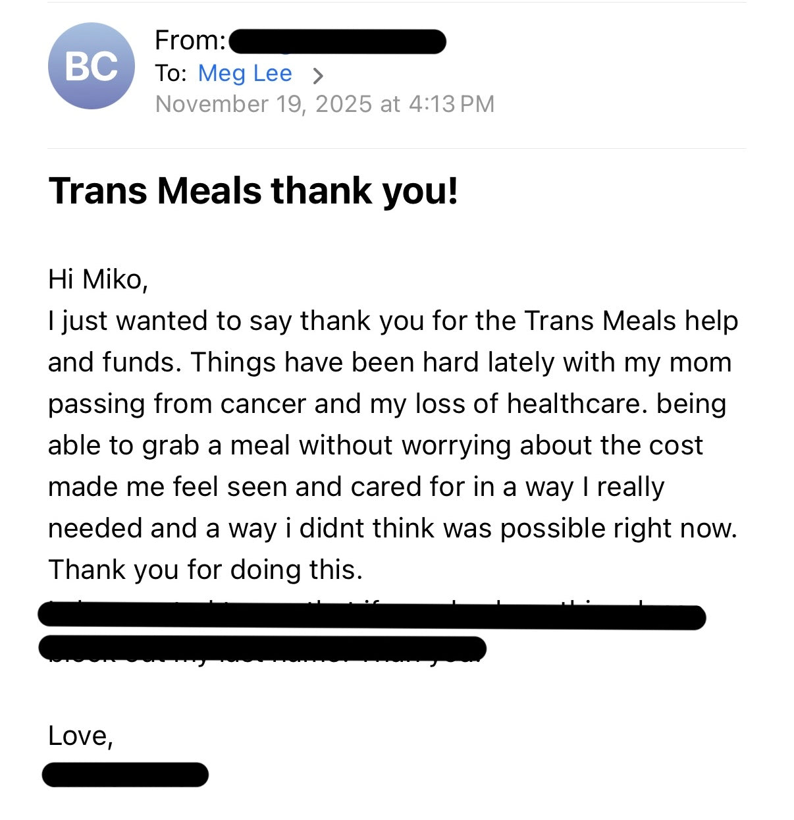794x820 pixels.
Task: Click the November 19, 2025 timestamp
Action: [325, 104]
